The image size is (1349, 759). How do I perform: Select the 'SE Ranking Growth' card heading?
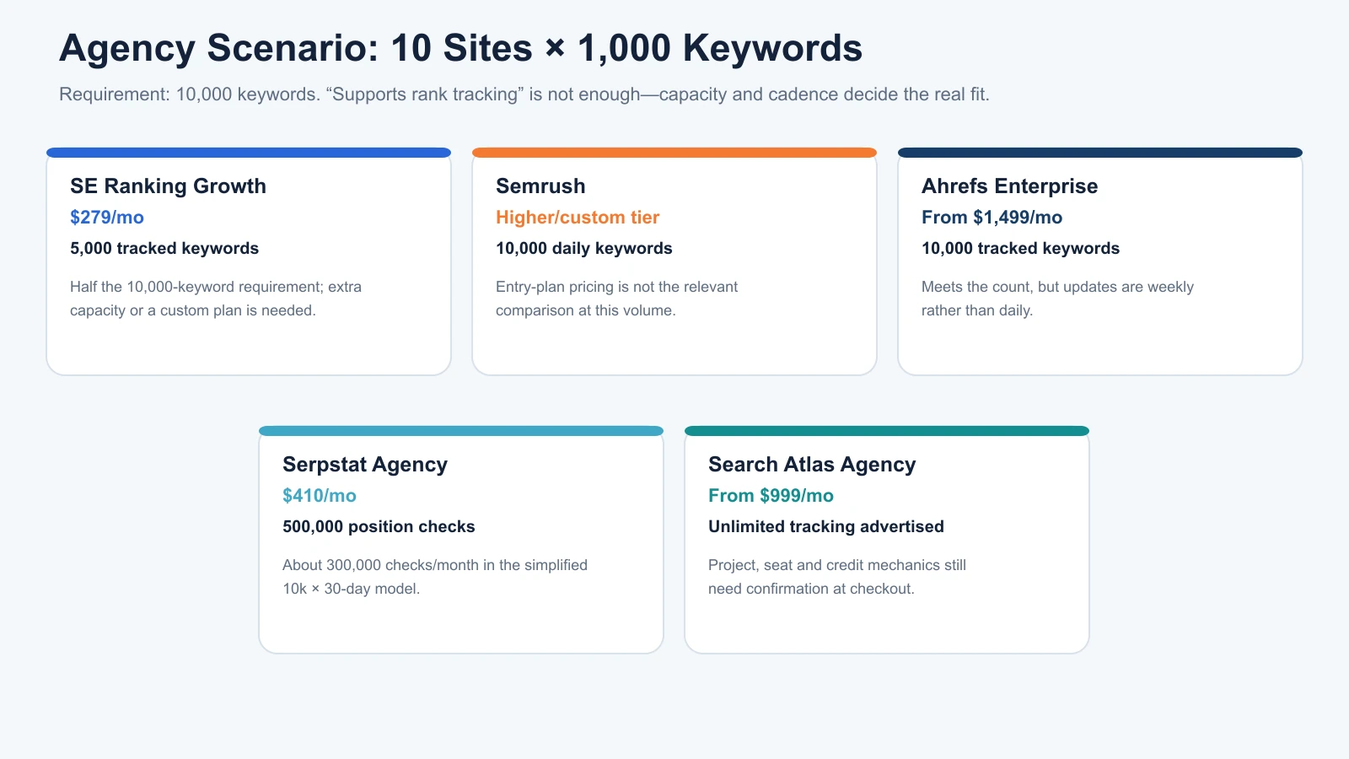(168, 186)
